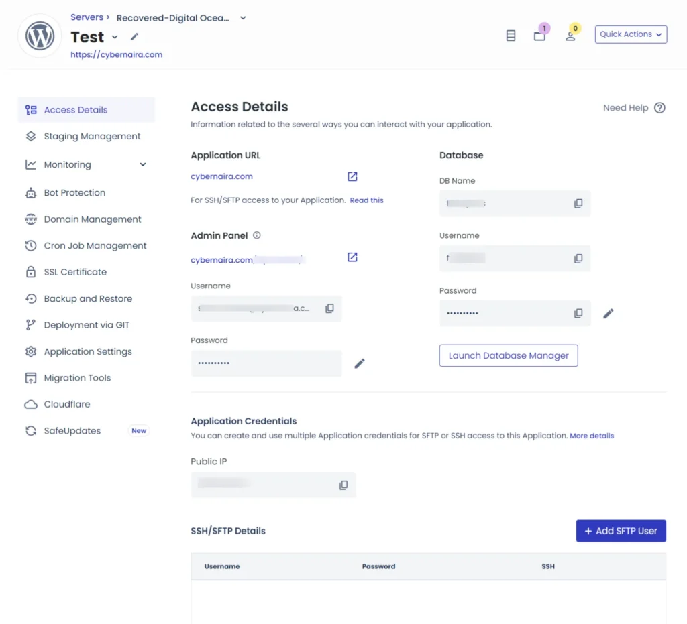
Task: Select the Access Details sidebar icon
Action: [31, 109]
